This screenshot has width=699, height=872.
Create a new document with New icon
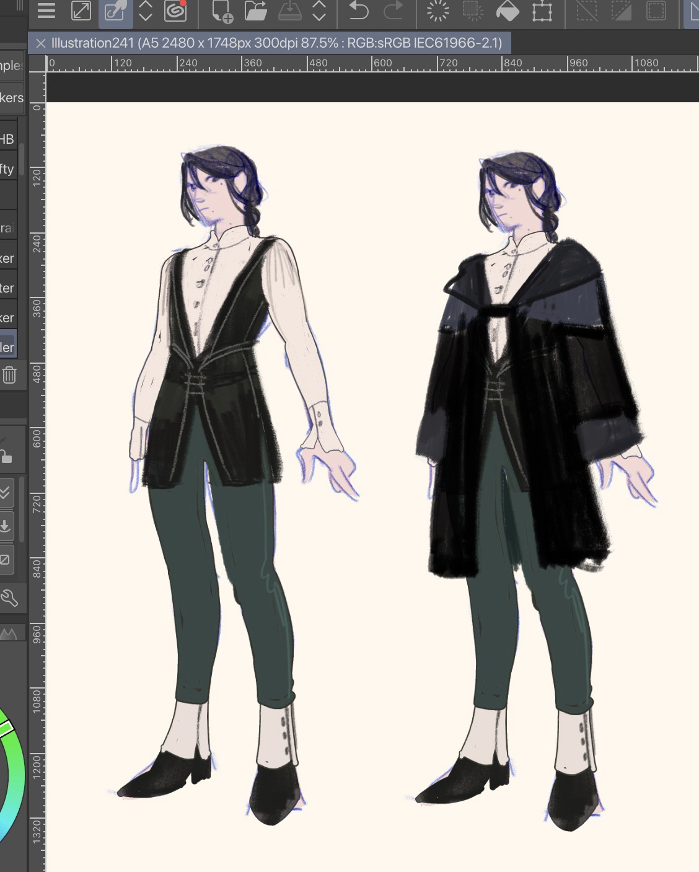[x=222, y=11]
